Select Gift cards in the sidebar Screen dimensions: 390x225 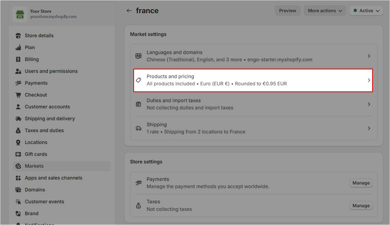click(62, 154)
